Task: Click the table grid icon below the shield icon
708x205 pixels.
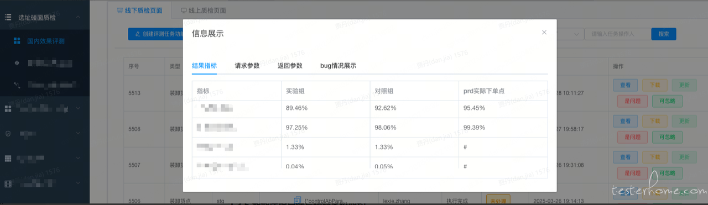Action: [8, 159]
